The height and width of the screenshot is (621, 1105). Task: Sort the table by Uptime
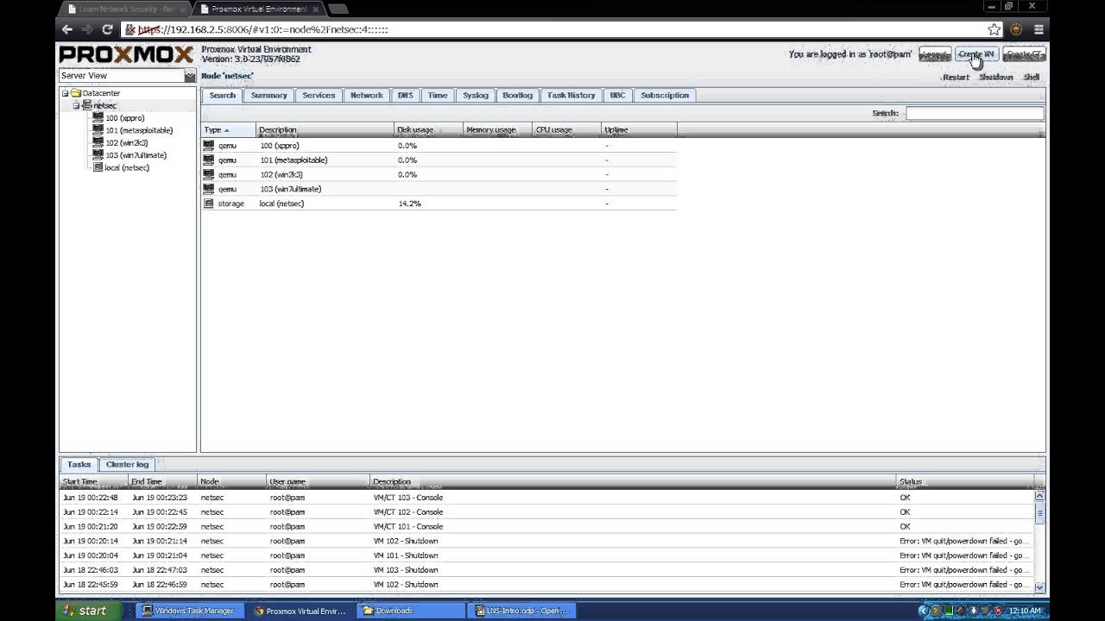(x=639, y=130)
